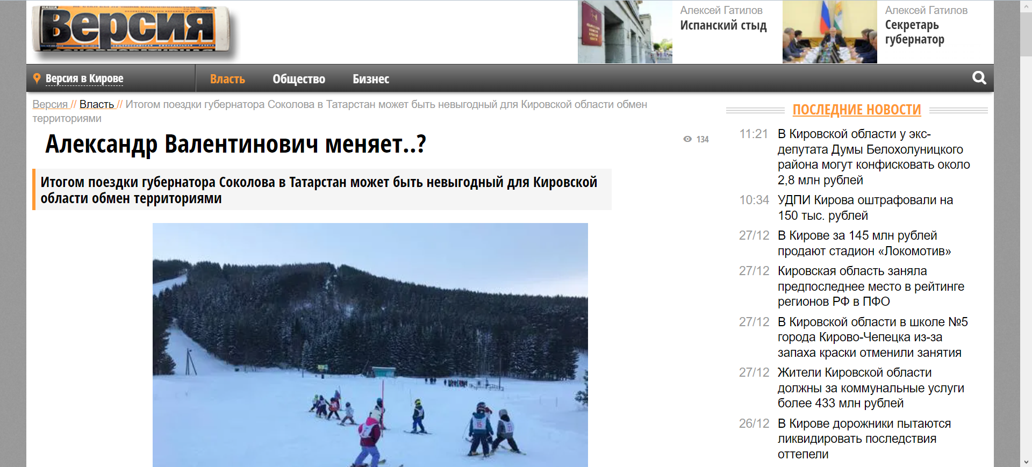Open news УДПИ Кирова оштрафовали

(x=865, y=208)
